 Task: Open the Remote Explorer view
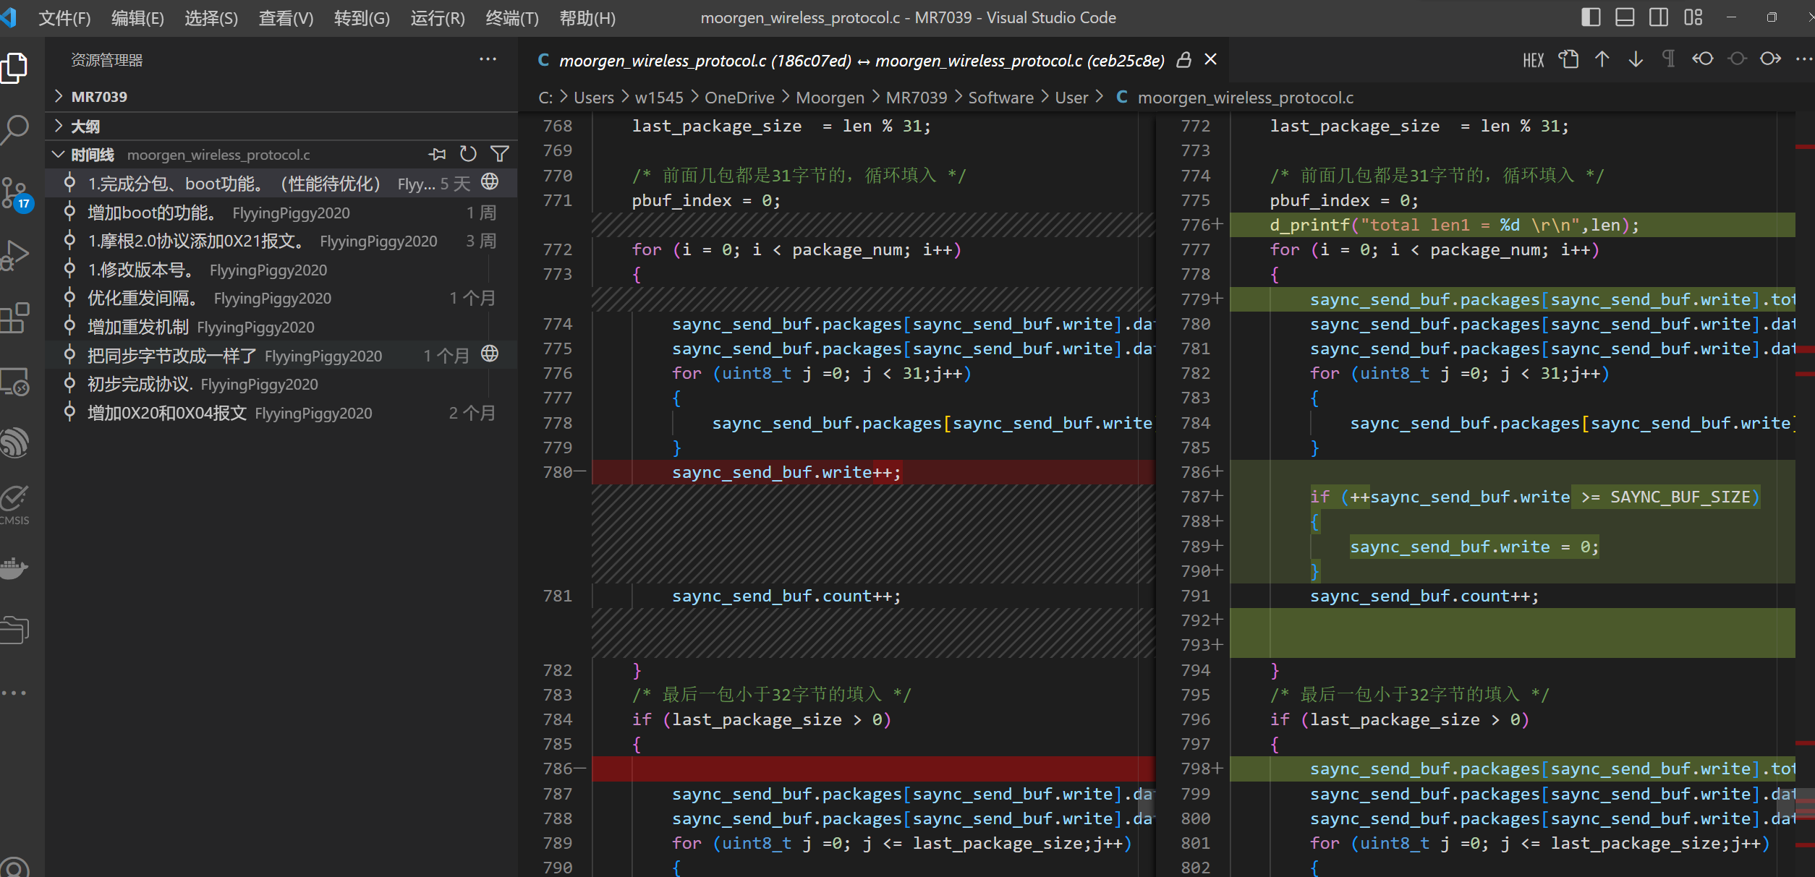coord(14,382)
